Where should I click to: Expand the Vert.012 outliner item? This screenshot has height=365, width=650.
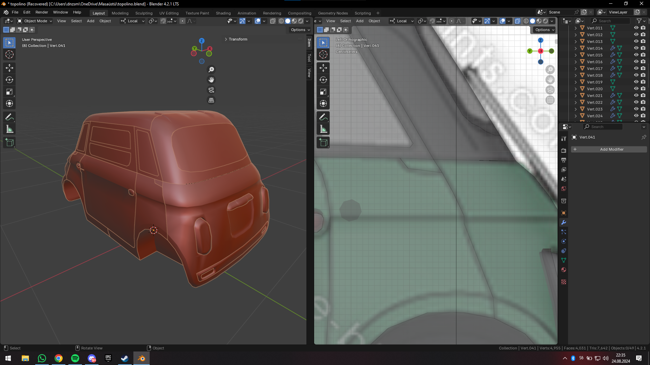click(x=576, y=35)
